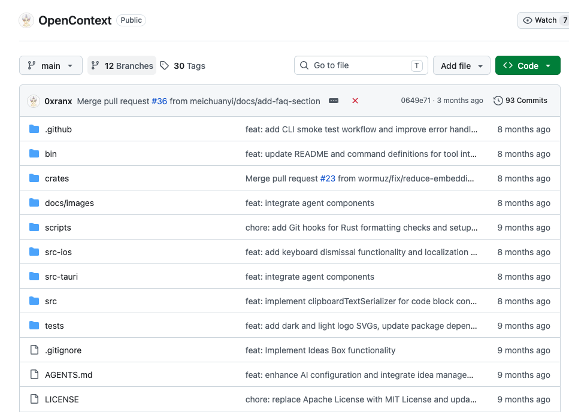Viewport: 569px width, 412px height.
Task: Click the docs/images folder icon
Action: click(x=34, y=203)
